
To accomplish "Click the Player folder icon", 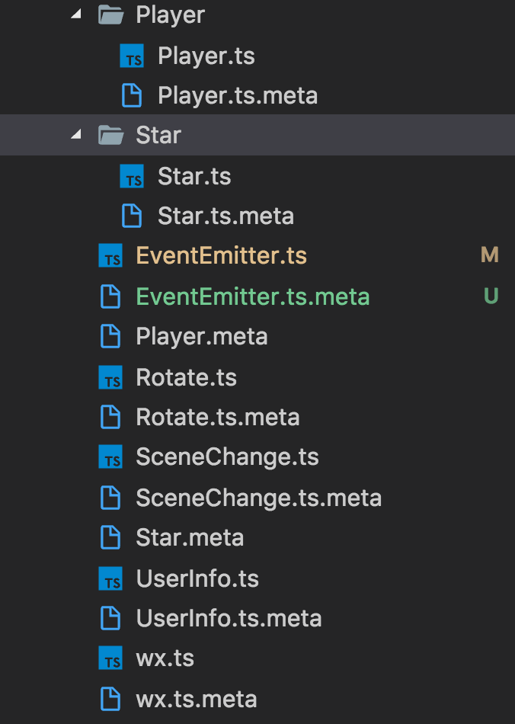I will [111, 16].
